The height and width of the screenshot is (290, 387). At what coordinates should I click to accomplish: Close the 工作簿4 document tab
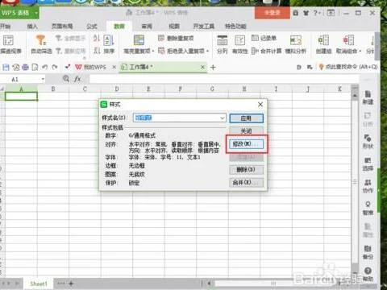(x=202, y=67)
